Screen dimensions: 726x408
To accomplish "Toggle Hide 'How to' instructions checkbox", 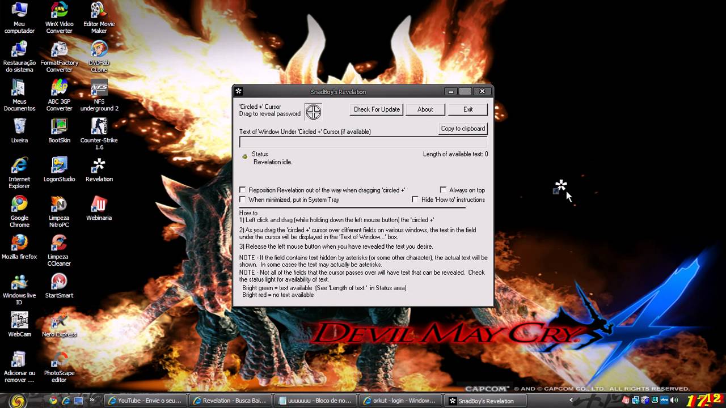I will click(x=415, y=199).
